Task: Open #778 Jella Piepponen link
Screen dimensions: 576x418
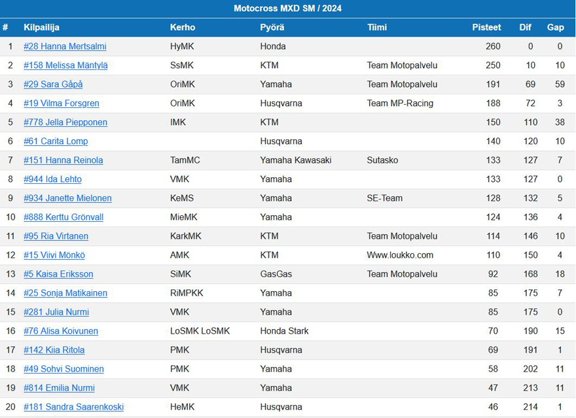Action: (x=65, y=122)
